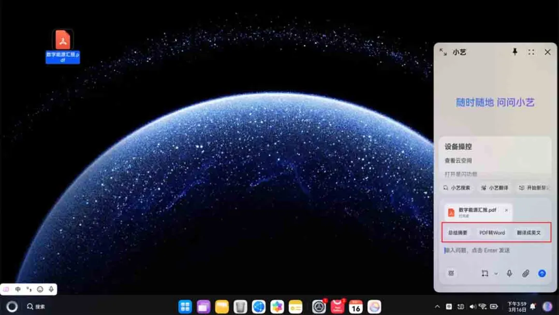Click the battery status tray icon
The width and height of the screenshot is (559, 315).
pyautogui.click(x=494, y=306)
